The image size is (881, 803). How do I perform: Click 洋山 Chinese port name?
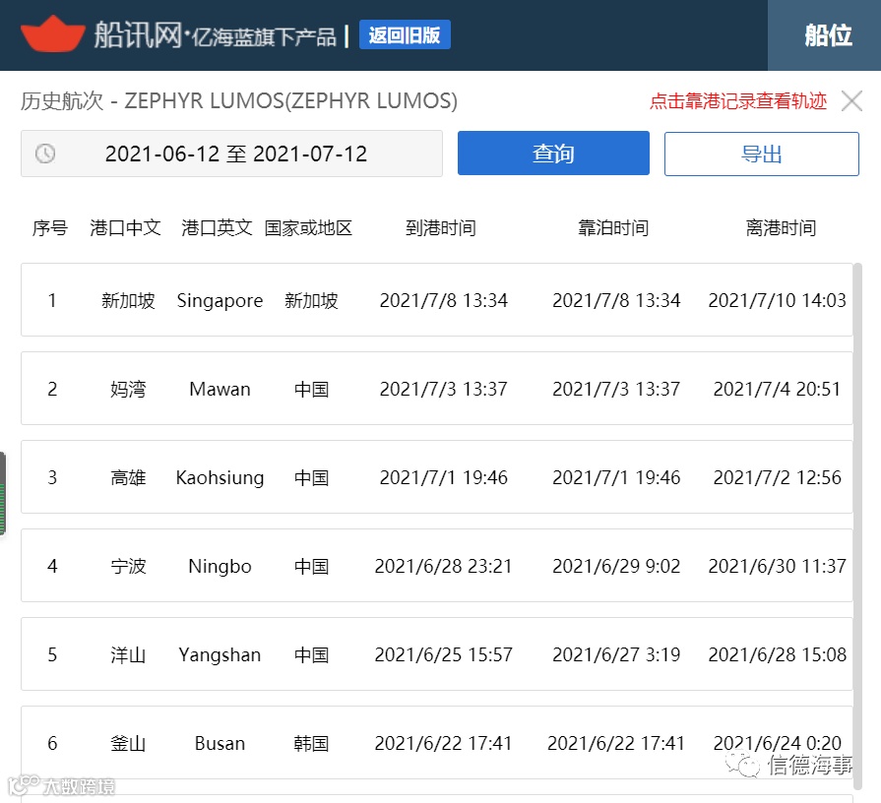pos(128,654)
